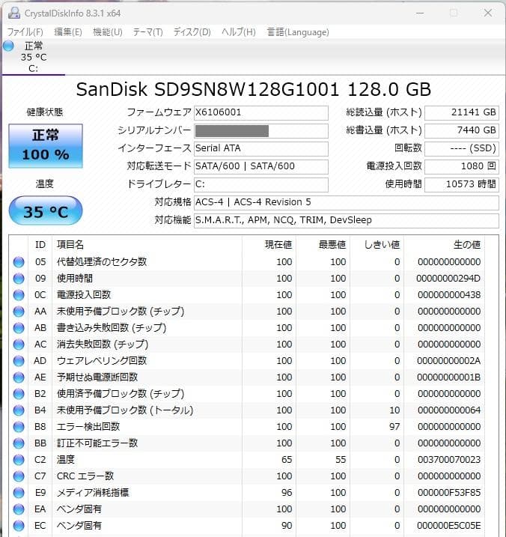Click the status orb of row B4

tap(19, 410)
